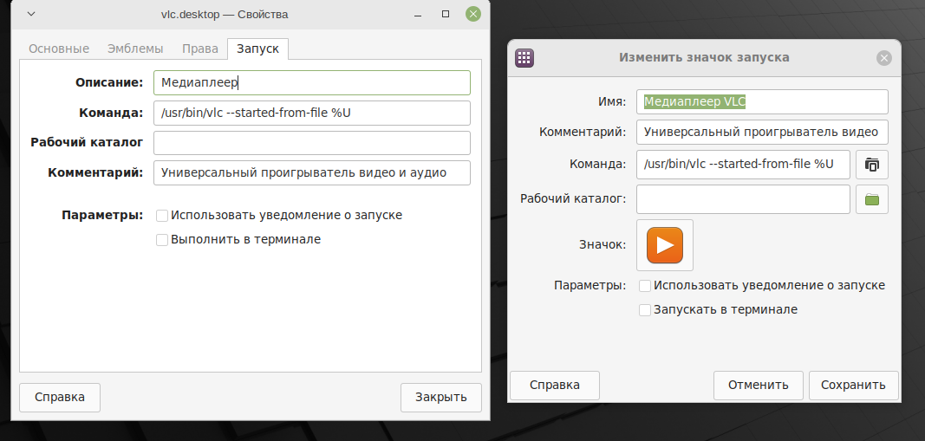This screenshot has width=925, height=441.
Task: Click the Имя field containing Медиаплеер VLC
Action: (762, 102)
